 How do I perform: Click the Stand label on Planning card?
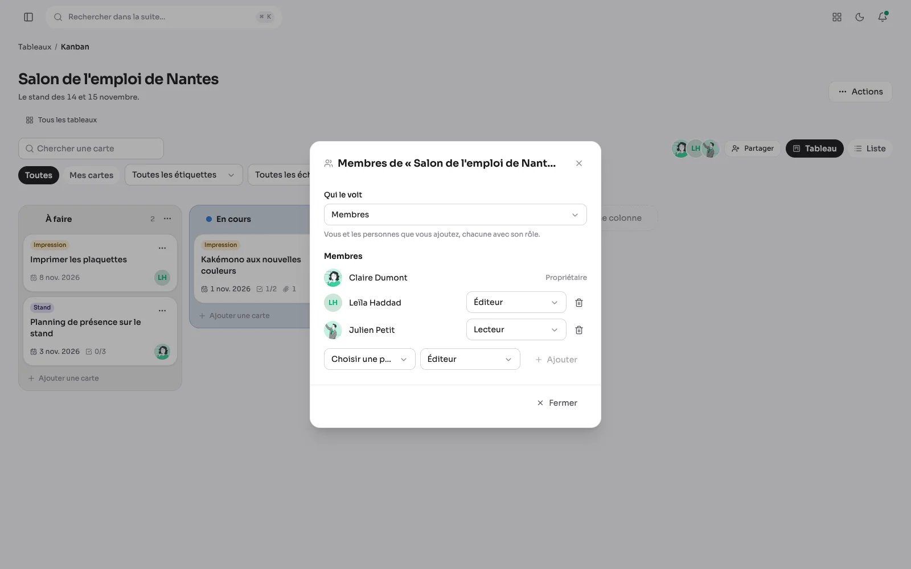[42, 308]
